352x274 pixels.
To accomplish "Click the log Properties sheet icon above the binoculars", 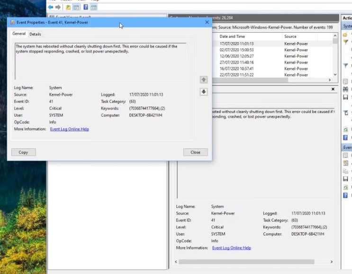I will click(x=346, y=82).
